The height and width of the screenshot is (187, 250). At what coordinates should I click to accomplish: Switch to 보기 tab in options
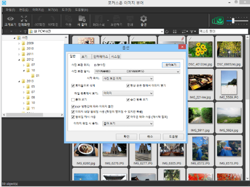click(x=86, y=56)
